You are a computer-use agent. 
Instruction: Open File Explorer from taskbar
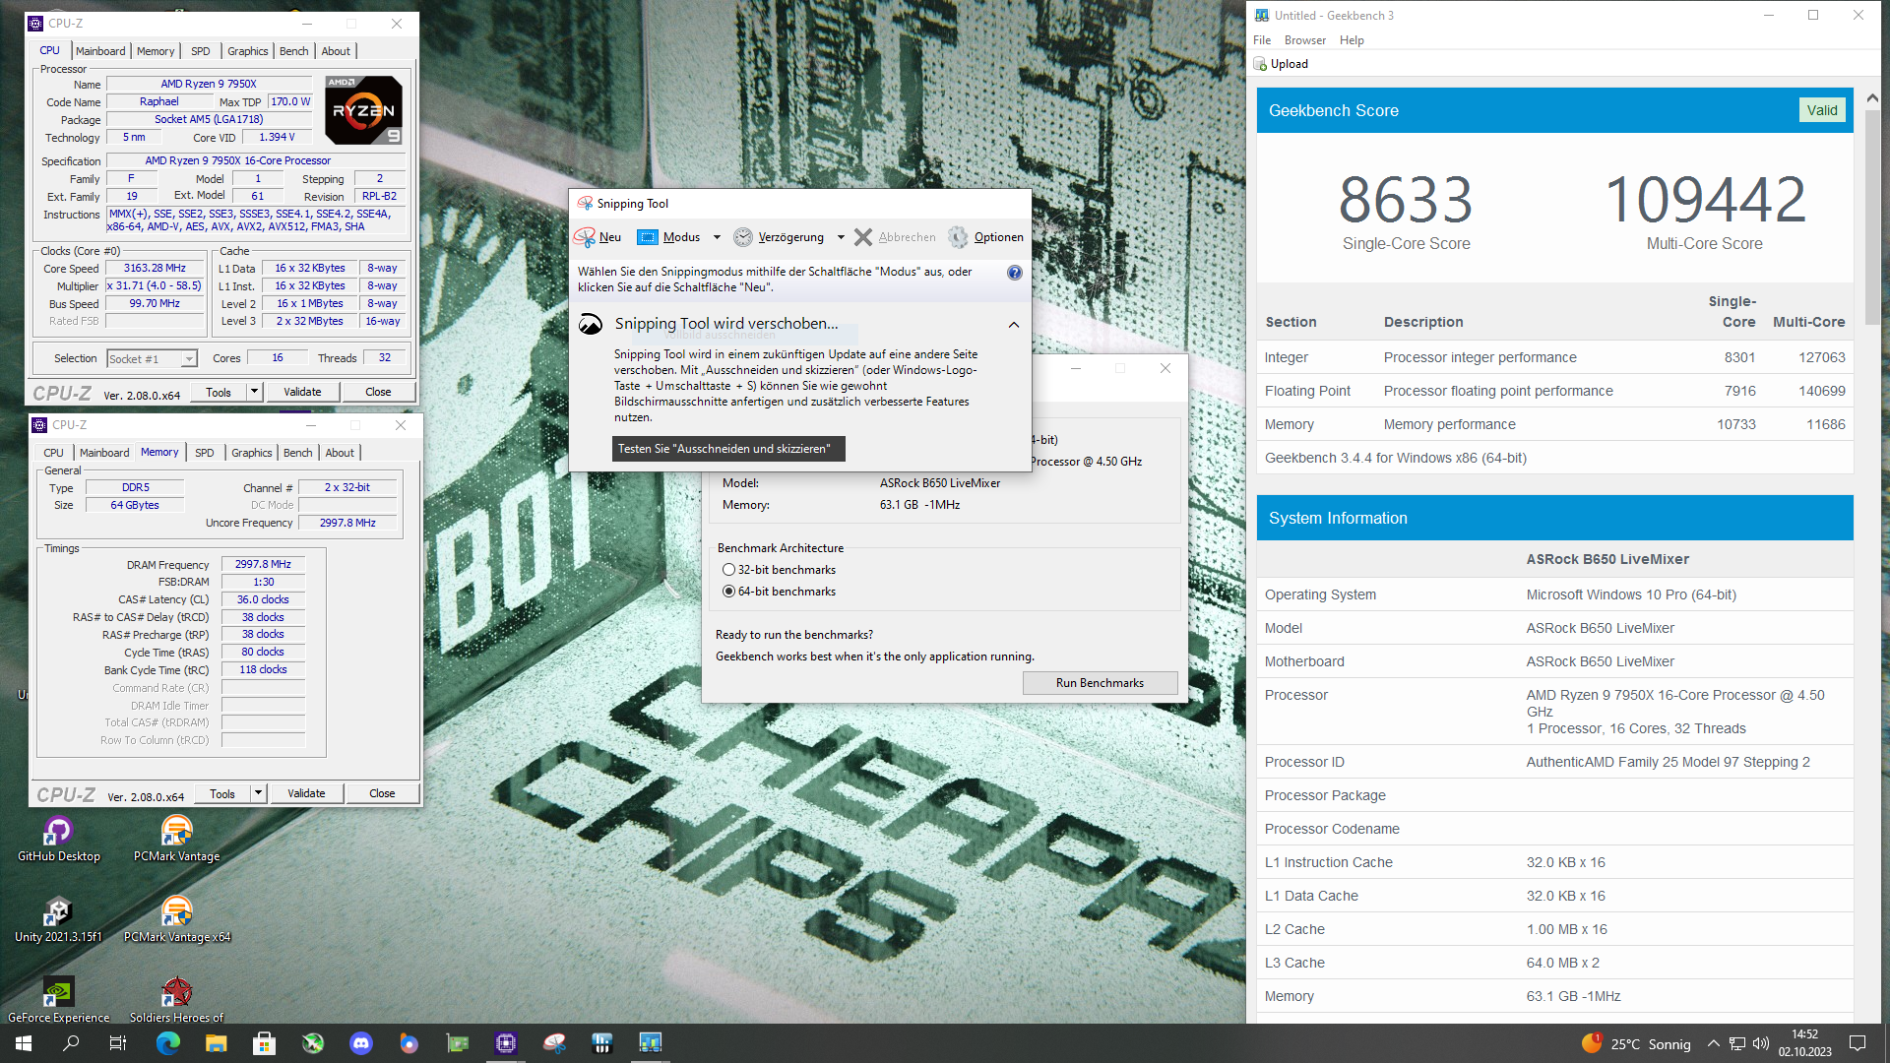pos(217,1043)
